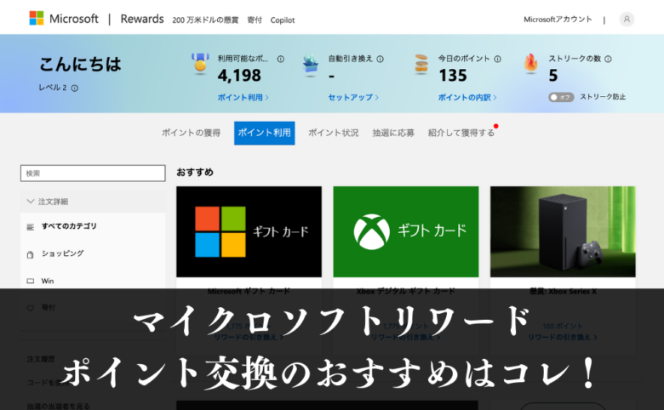This screenshot has width=664, height=410.
Task: Click the 4,198 available points value
Action: tap(239, 76)
